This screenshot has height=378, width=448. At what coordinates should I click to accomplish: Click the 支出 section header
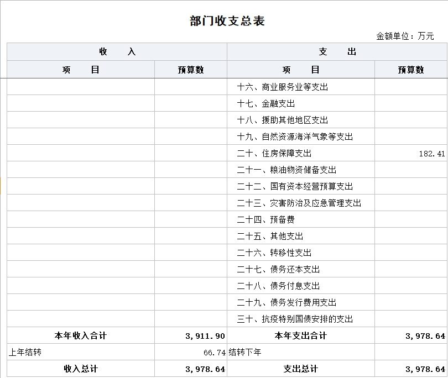337,52
